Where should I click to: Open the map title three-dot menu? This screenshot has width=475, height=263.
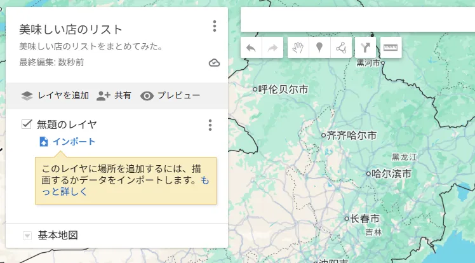215,26
